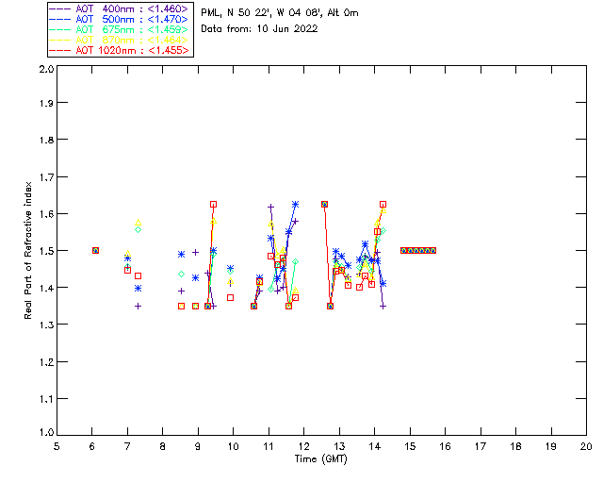Click the x-axis tick label 18
603x483 pixels.
(x=515, y=446)
